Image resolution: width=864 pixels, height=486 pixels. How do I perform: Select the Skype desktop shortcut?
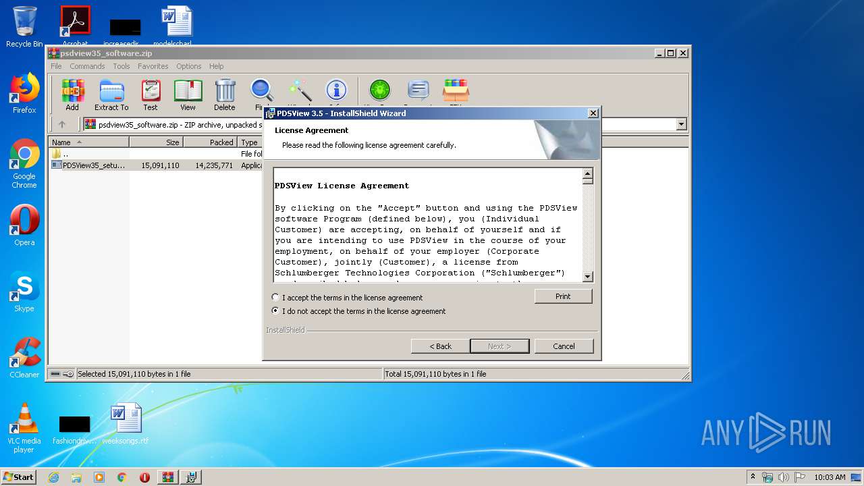coord(24,292)
